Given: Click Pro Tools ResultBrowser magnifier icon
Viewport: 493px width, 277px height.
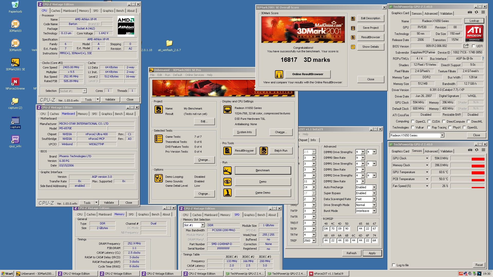Looking at the screenshot, I should pyautogui.click(x=227, y=151).
